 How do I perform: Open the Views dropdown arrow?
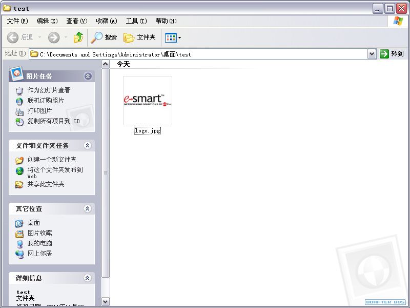[x=180, y=37]
